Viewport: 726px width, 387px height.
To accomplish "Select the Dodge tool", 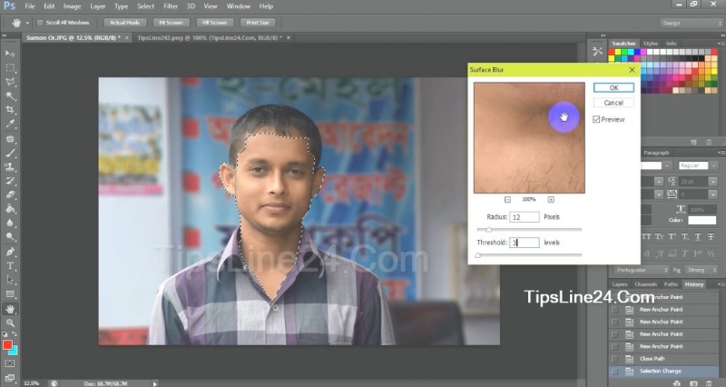I will [10, 236].
